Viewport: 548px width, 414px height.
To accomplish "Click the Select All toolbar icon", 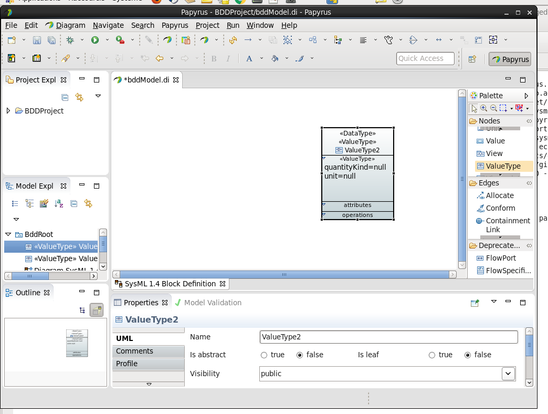I will pyautogui.click(x=287, y=40).
